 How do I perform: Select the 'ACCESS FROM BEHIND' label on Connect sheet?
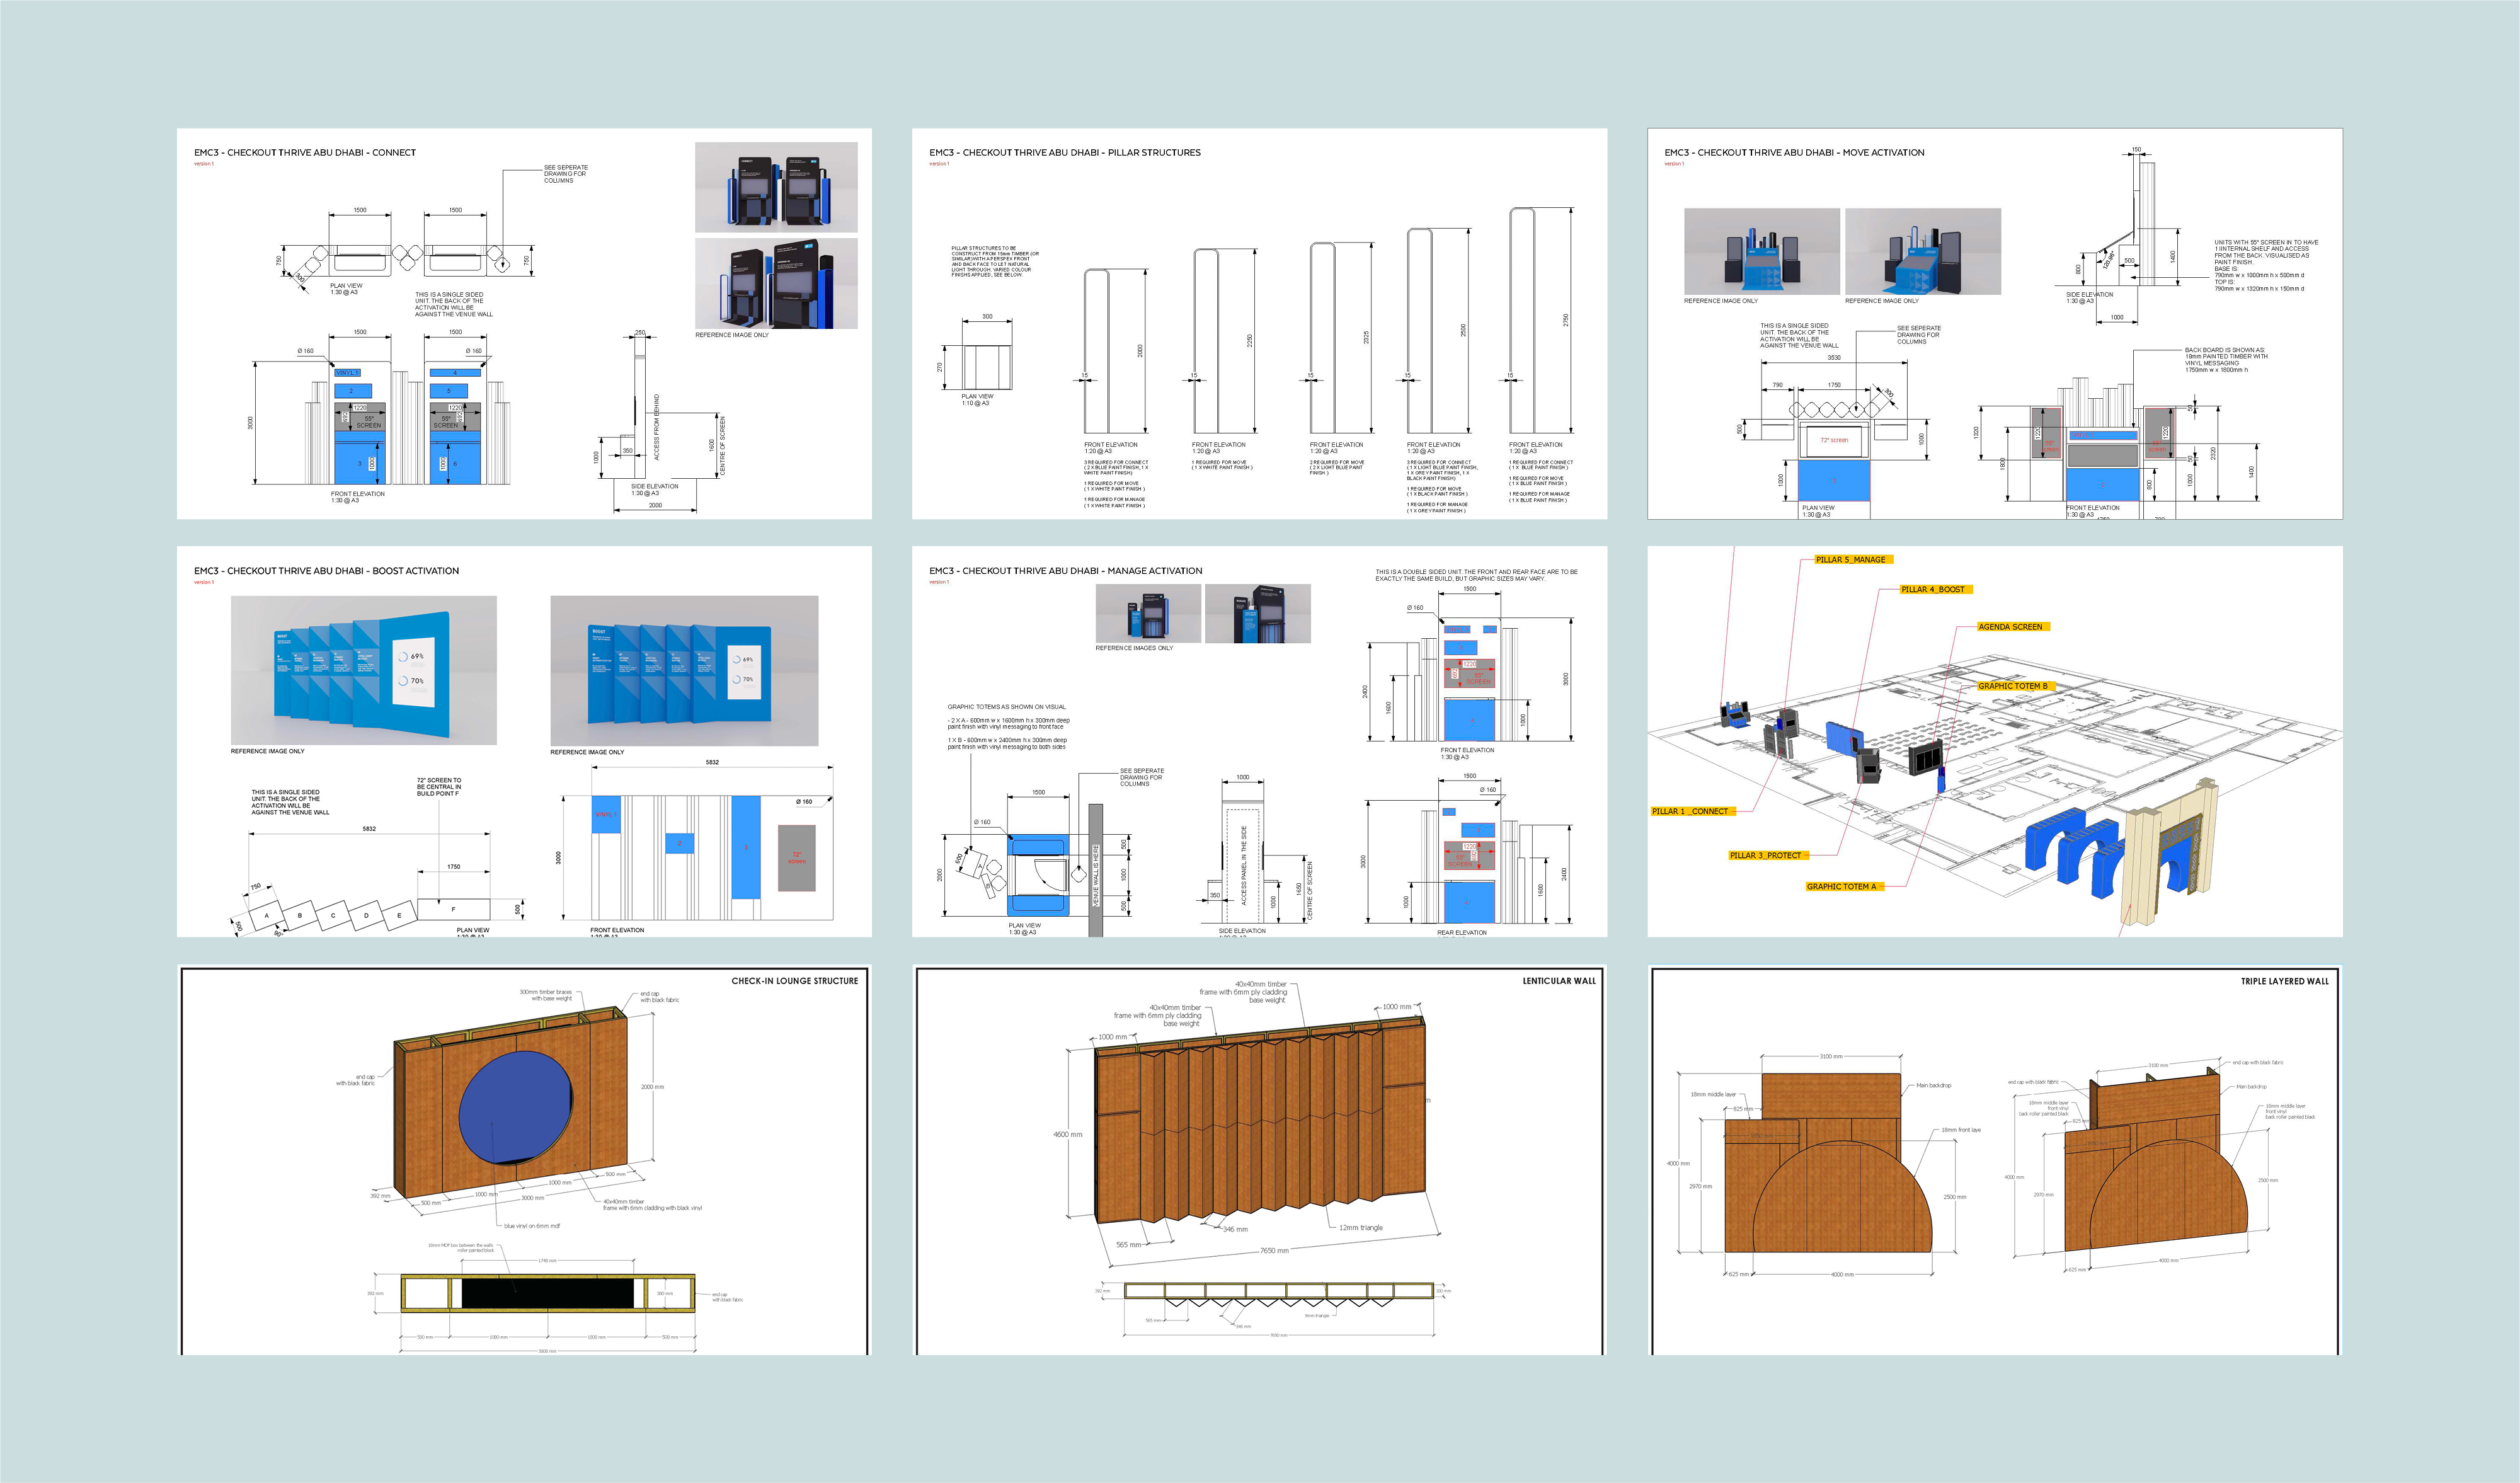tap(657, 427)
